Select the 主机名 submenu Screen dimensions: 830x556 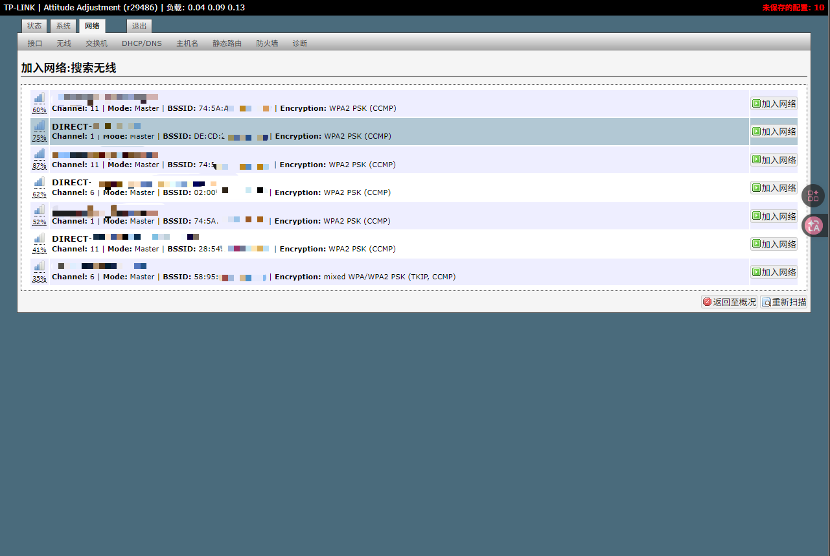(x=187, y=43)
